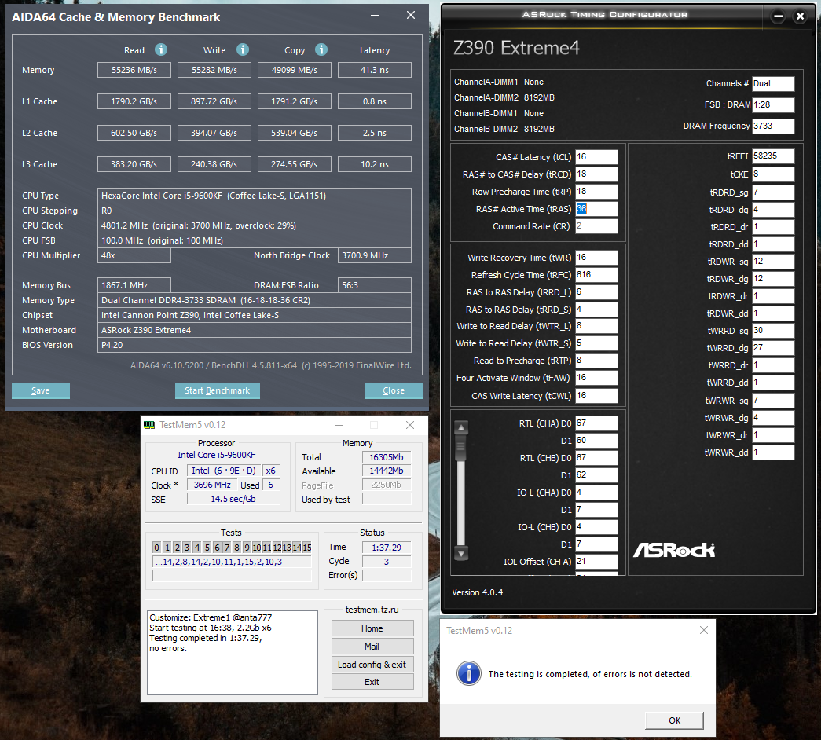Click the RAS# Active Time (tRAS) field
Viewport: 821px width, 740px height.
click(x=596, y=209)
